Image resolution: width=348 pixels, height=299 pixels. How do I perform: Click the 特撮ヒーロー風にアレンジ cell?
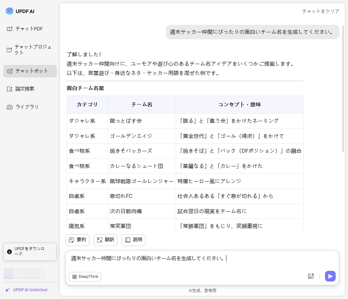[x=239, y=182]
